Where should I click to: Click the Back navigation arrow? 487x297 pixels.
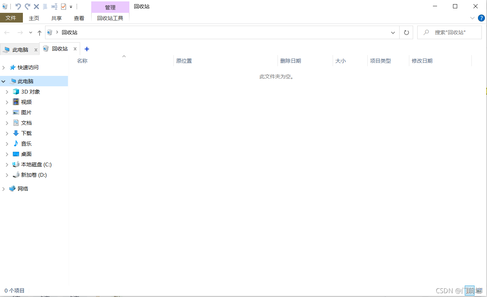[x=7, y=32]
